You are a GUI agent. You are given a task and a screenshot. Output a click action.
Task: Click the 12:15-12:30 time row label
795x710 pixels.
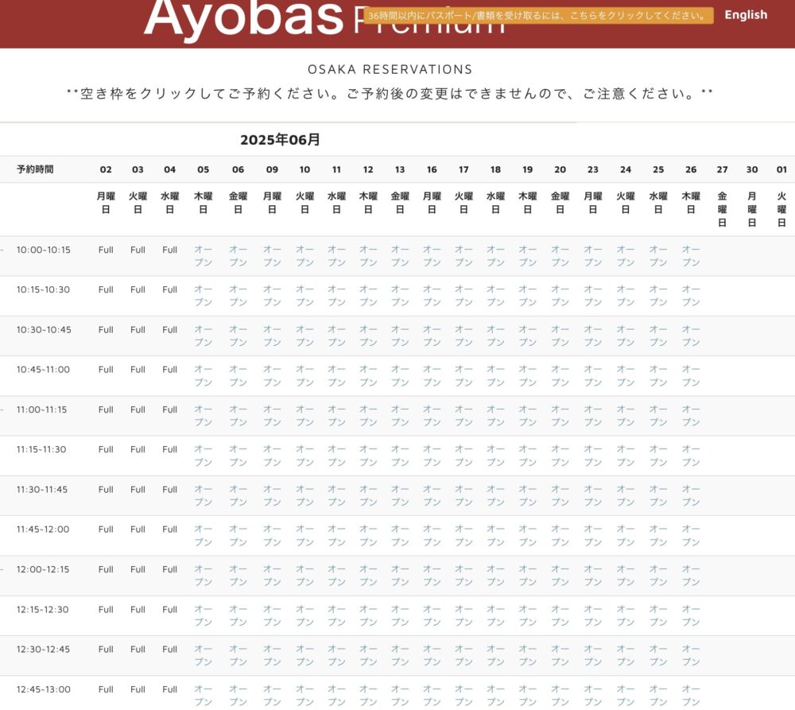pyautogui.click(x=43, y=610)
